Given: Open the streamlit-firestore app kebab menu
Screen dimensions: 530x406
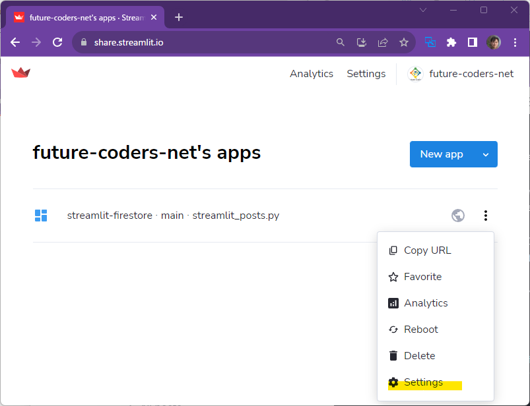Looking at the screenshot, I should pos(486,216).
